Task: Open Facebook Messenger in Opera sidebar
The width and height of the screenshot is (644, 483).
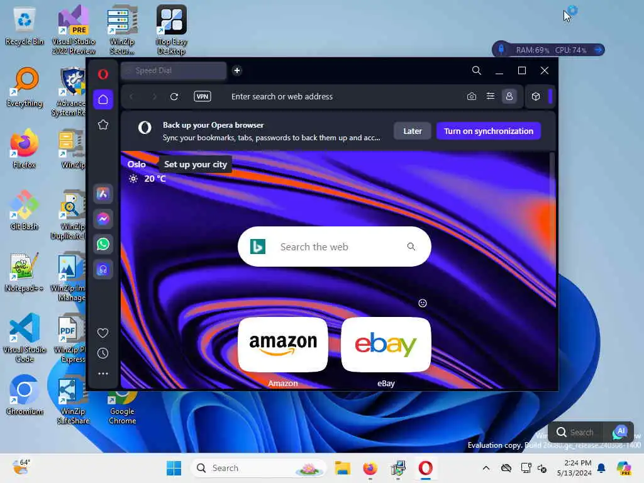Action: [x=103, y=219]
